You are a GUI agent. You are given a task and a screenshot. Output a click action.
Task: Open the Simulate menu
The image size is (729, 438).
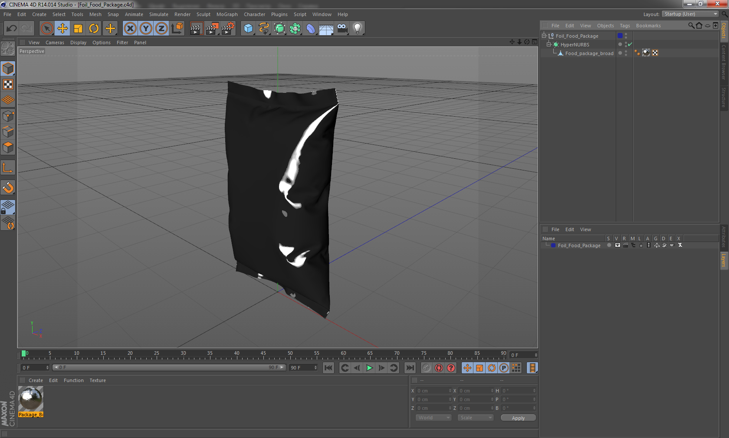click(159, 14)
